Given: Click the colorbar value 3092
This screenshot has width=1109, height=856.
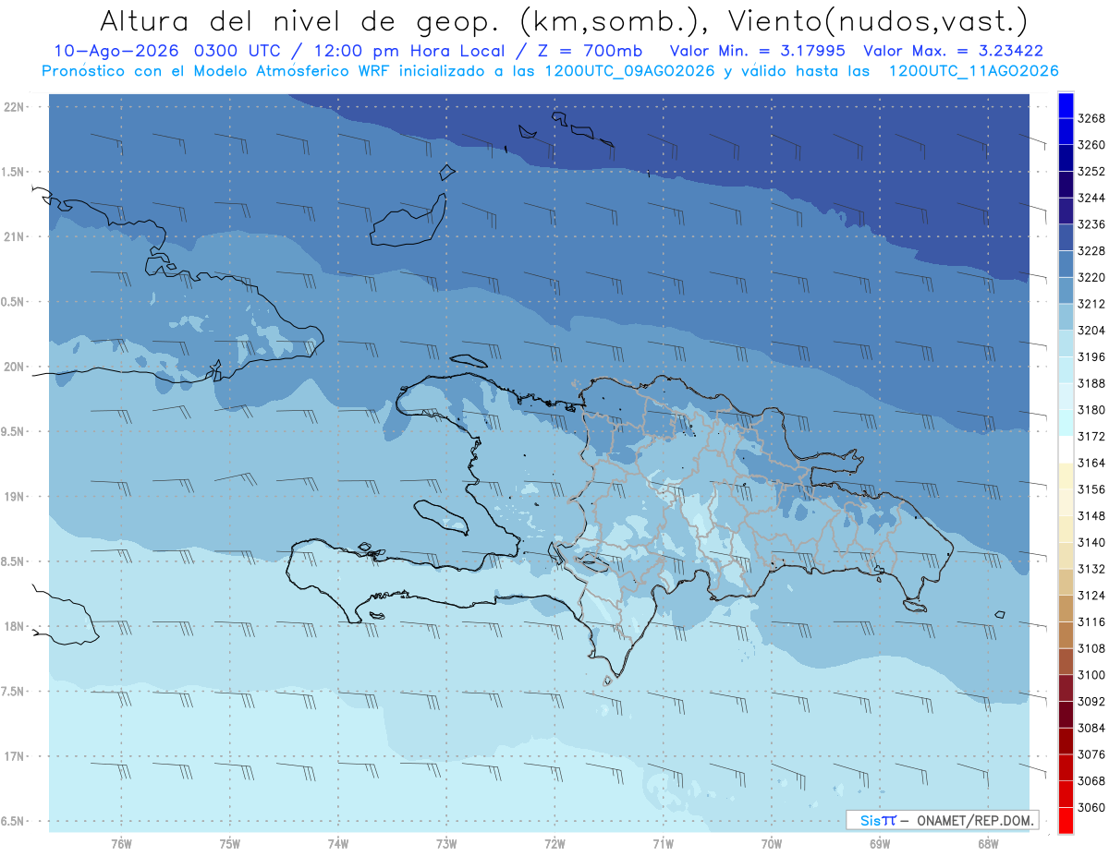Looking at the screenshot, I should [1091, 702].
